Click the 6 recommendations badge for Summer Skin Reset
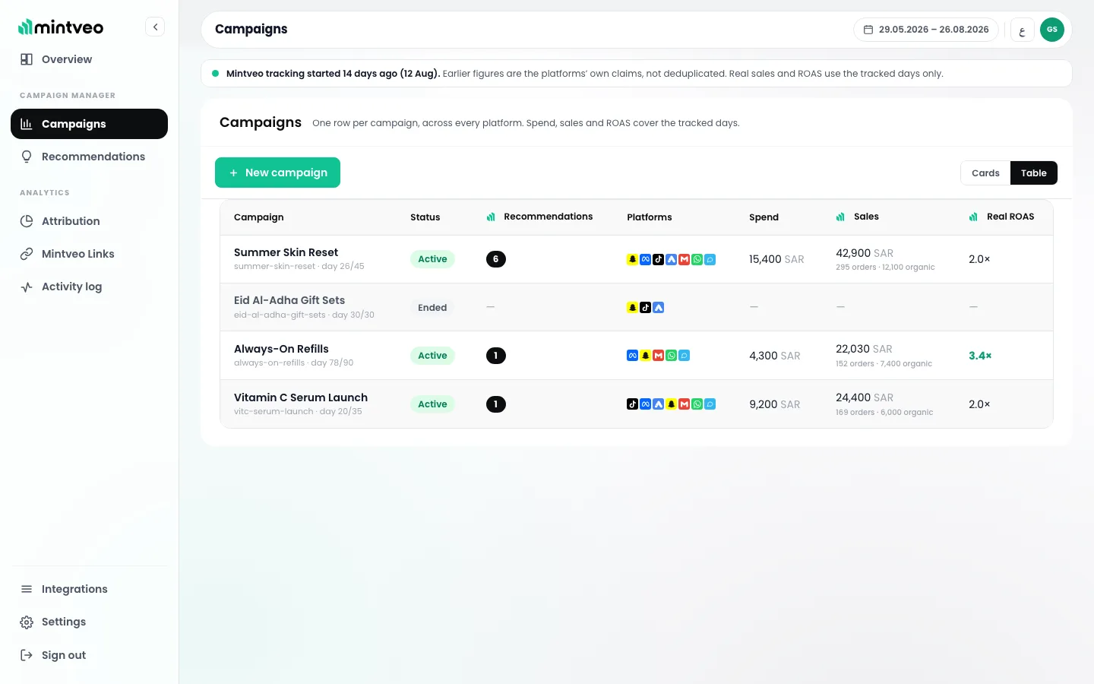The image size is (1094, 684). pos(496,259)
